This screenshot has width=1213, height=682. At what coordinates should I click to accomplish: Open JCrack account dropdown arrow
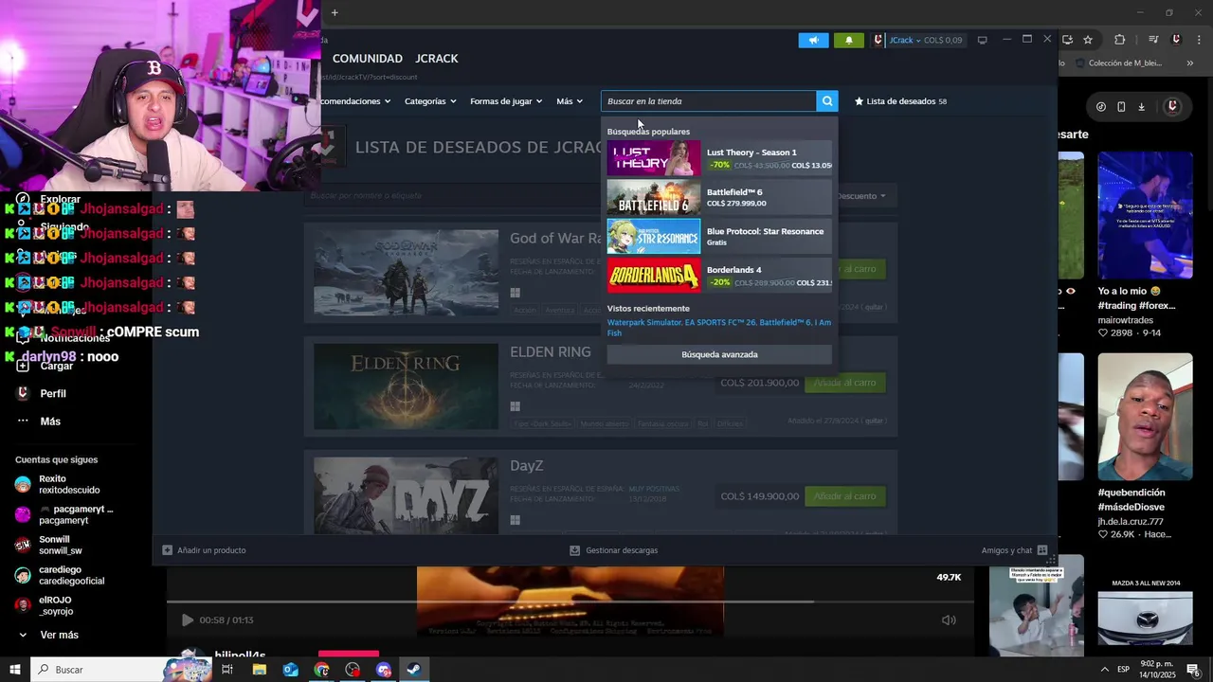(918, 40)
